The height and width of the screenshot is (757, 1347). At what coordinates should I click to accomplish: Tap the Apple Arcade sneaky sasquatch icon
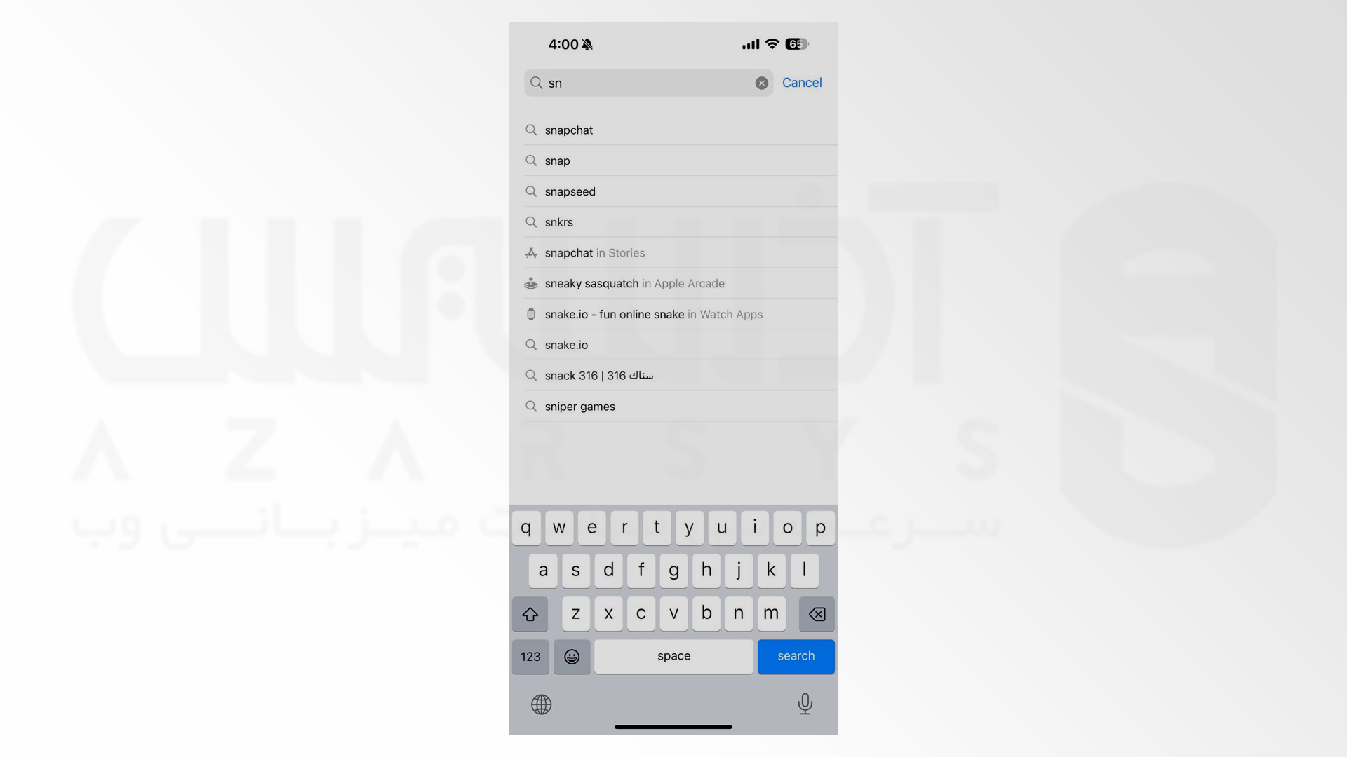pos(531,283)
